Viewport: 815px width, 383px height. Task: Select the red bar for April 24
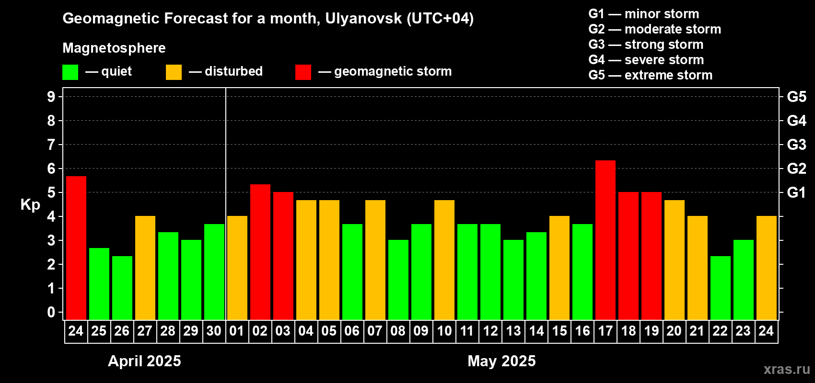(76, 248)
